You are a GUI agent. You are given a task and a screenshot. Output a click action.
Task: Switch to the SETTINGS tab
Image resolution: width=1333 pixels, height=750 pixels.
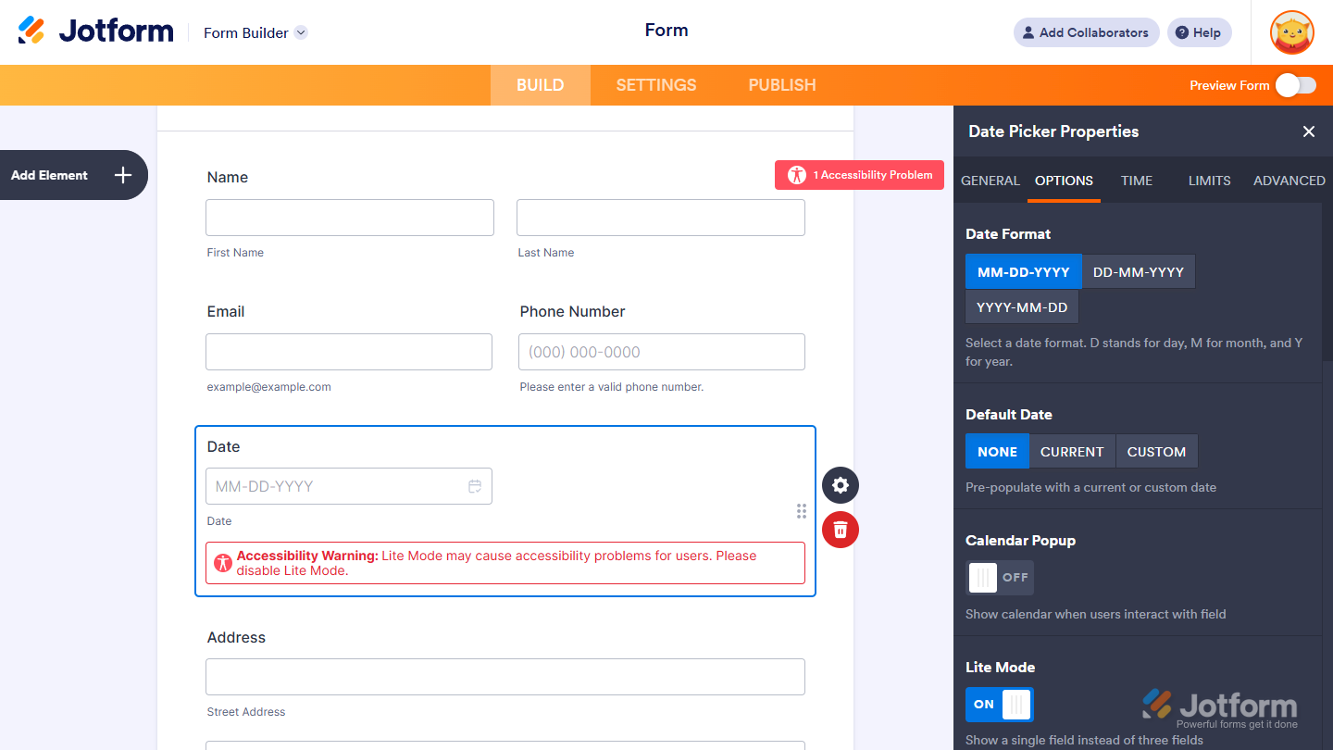[655, 84]
